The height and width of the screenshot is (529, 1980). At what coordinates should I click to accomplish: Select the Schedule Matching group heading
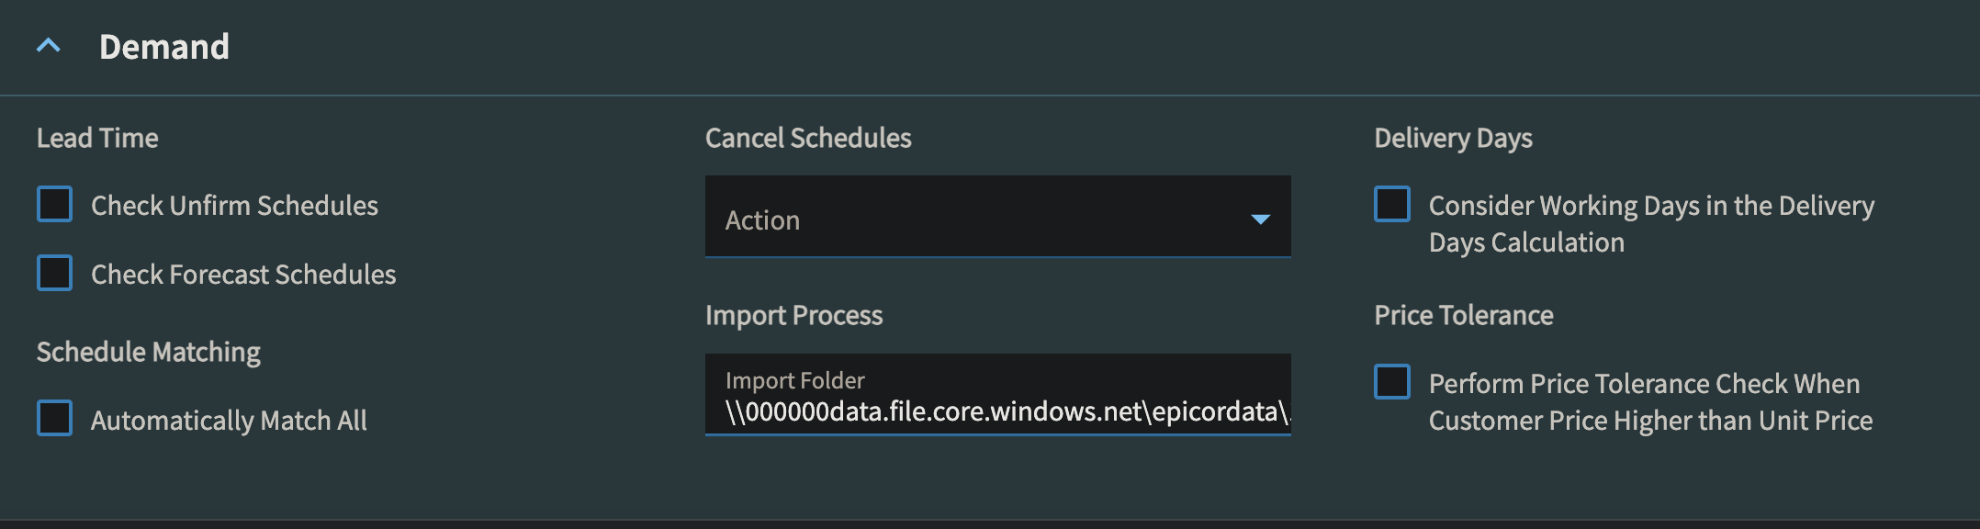(149, 352)
